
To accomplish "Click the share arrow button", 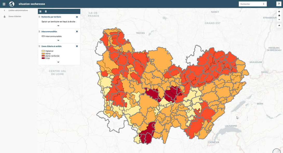I will coord(279,25).
